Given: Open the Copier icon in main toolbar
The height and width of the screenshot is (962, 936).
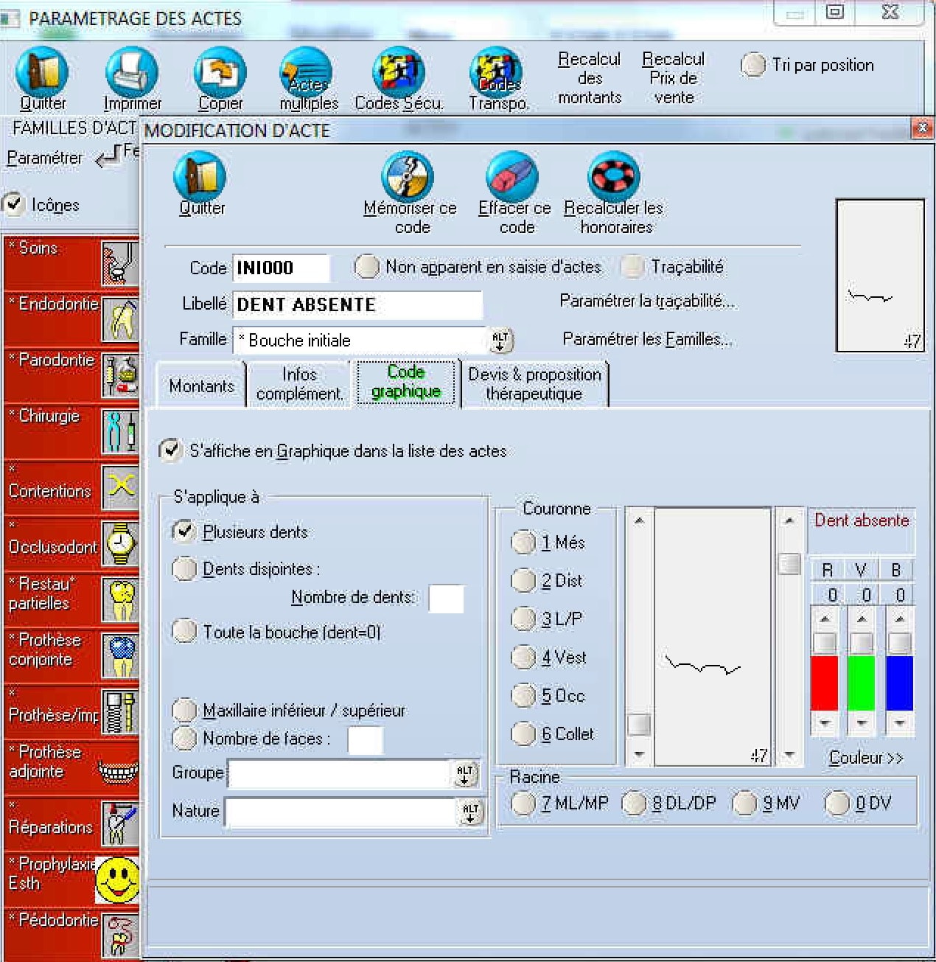Looking at the screenshot, I should [220, 72].
